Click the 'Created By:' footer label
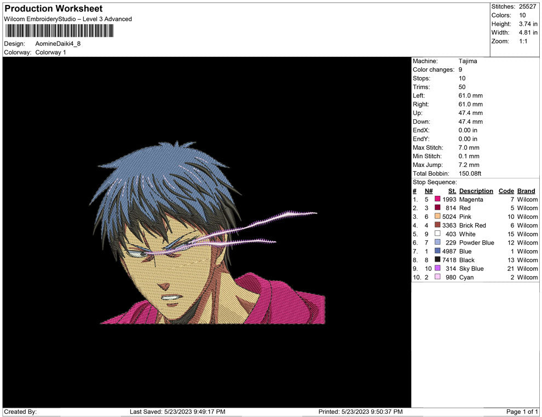The width and height of the screenshot is (542, 417). coord(20,412)
